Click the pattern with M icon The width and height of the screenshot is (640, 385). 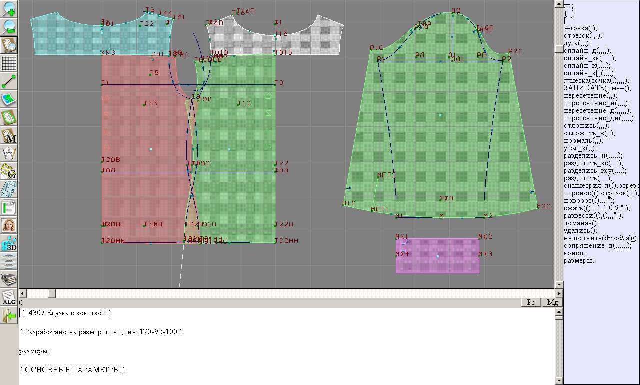(9, 136)
